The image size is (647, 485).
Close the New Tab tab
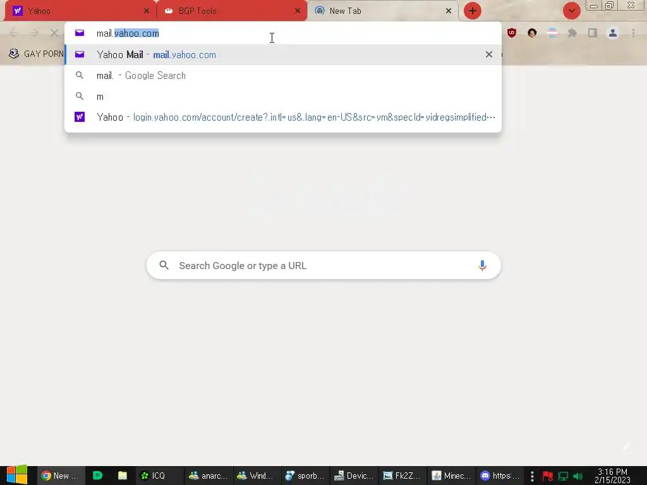coord(449,11)
